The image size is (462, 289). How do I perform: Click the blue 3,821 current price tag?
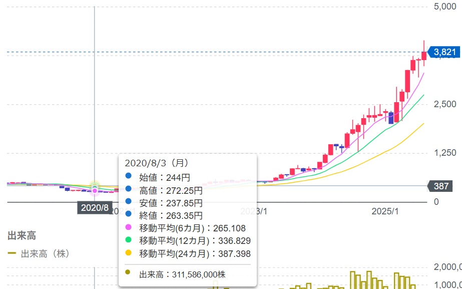pyautogui.click(x=443, y=52)
